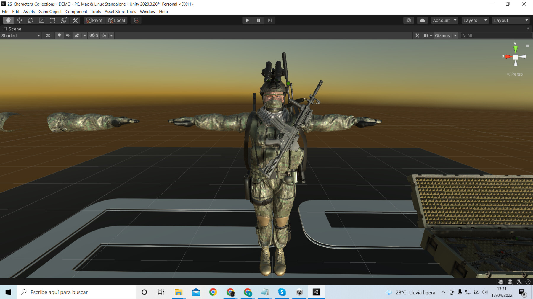The image size is (533, 299).
Task: Select the Scale tool
Action: (41, 20)
